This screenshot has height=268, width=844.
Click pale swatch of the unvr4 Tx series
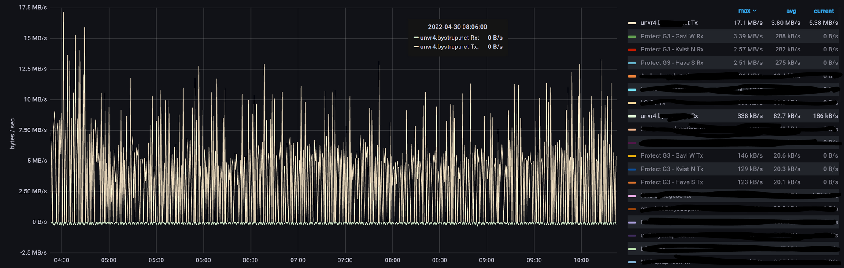coord(632,23)
